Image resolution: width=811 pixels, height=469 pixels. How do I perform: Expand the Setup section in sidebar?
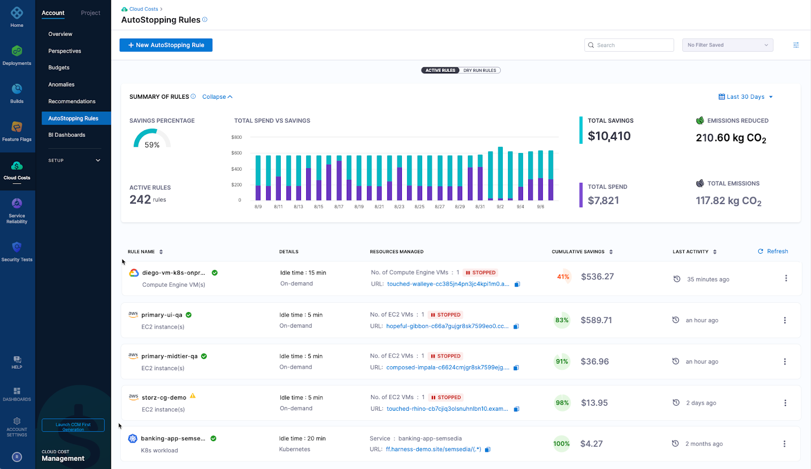pos(75,161)
